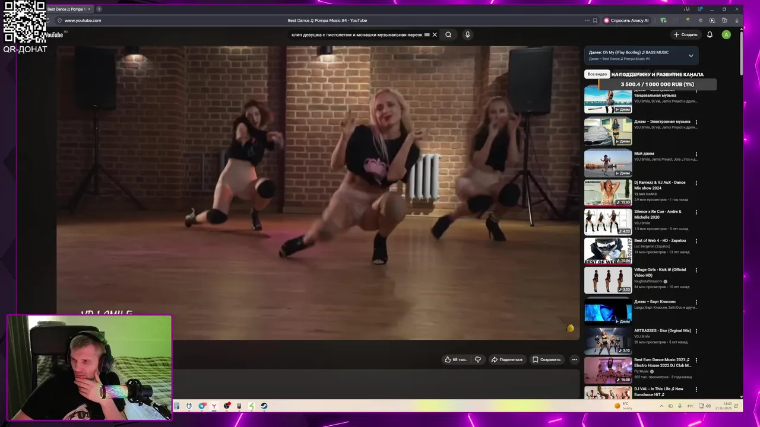Open the three-dot more actions under the video

click(x=574, y=359)
